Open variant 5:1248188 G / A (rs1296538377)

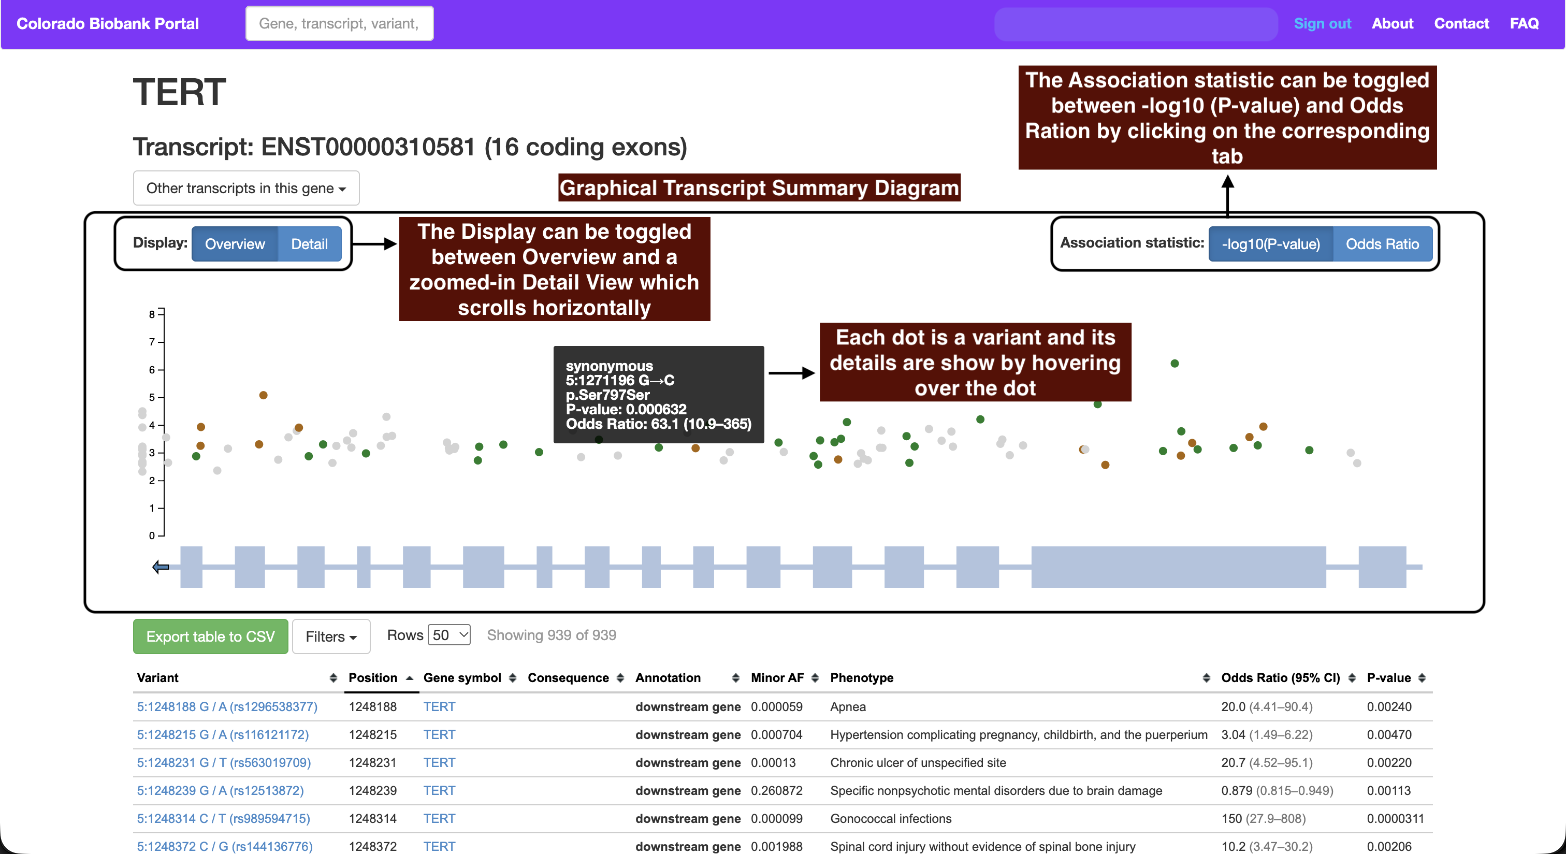pyautogui.click(x=227, y=707)
